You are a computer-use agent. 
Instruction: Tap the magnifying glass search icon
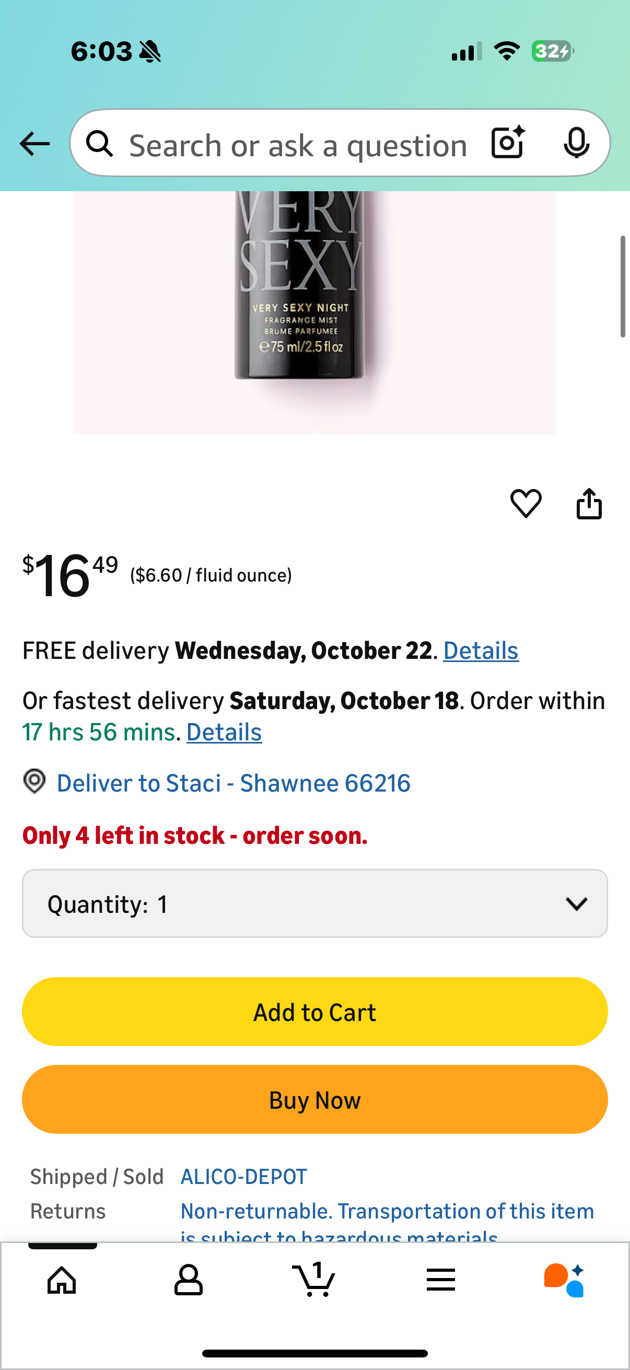[100, 144]
